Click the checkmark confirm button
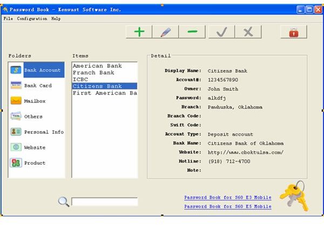This screenshot has width=324, height=225. [222, 32]
